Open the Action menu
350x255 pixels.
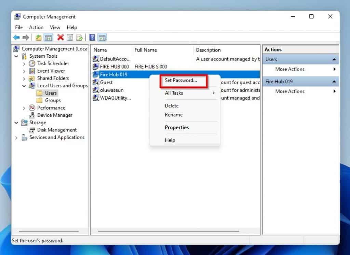point(36,27)
